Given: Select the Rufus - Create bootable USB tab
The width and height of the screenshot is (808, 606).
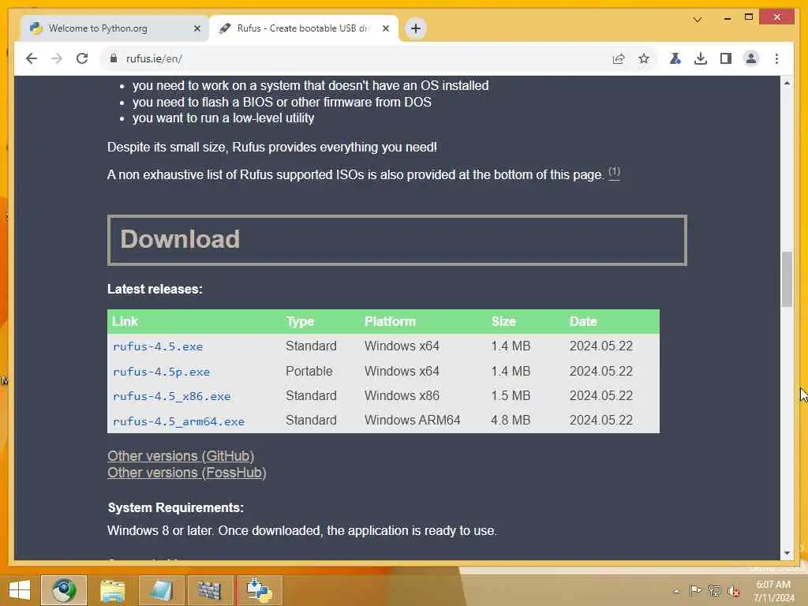Looking at the screenshot, I should pos(303,28).
